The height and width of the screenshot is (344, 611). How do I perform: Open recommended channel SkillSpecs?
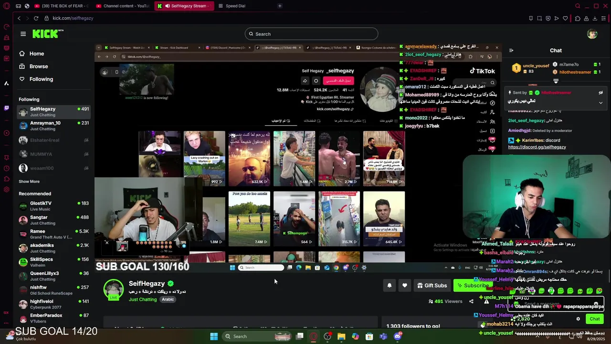pos(53,262)
